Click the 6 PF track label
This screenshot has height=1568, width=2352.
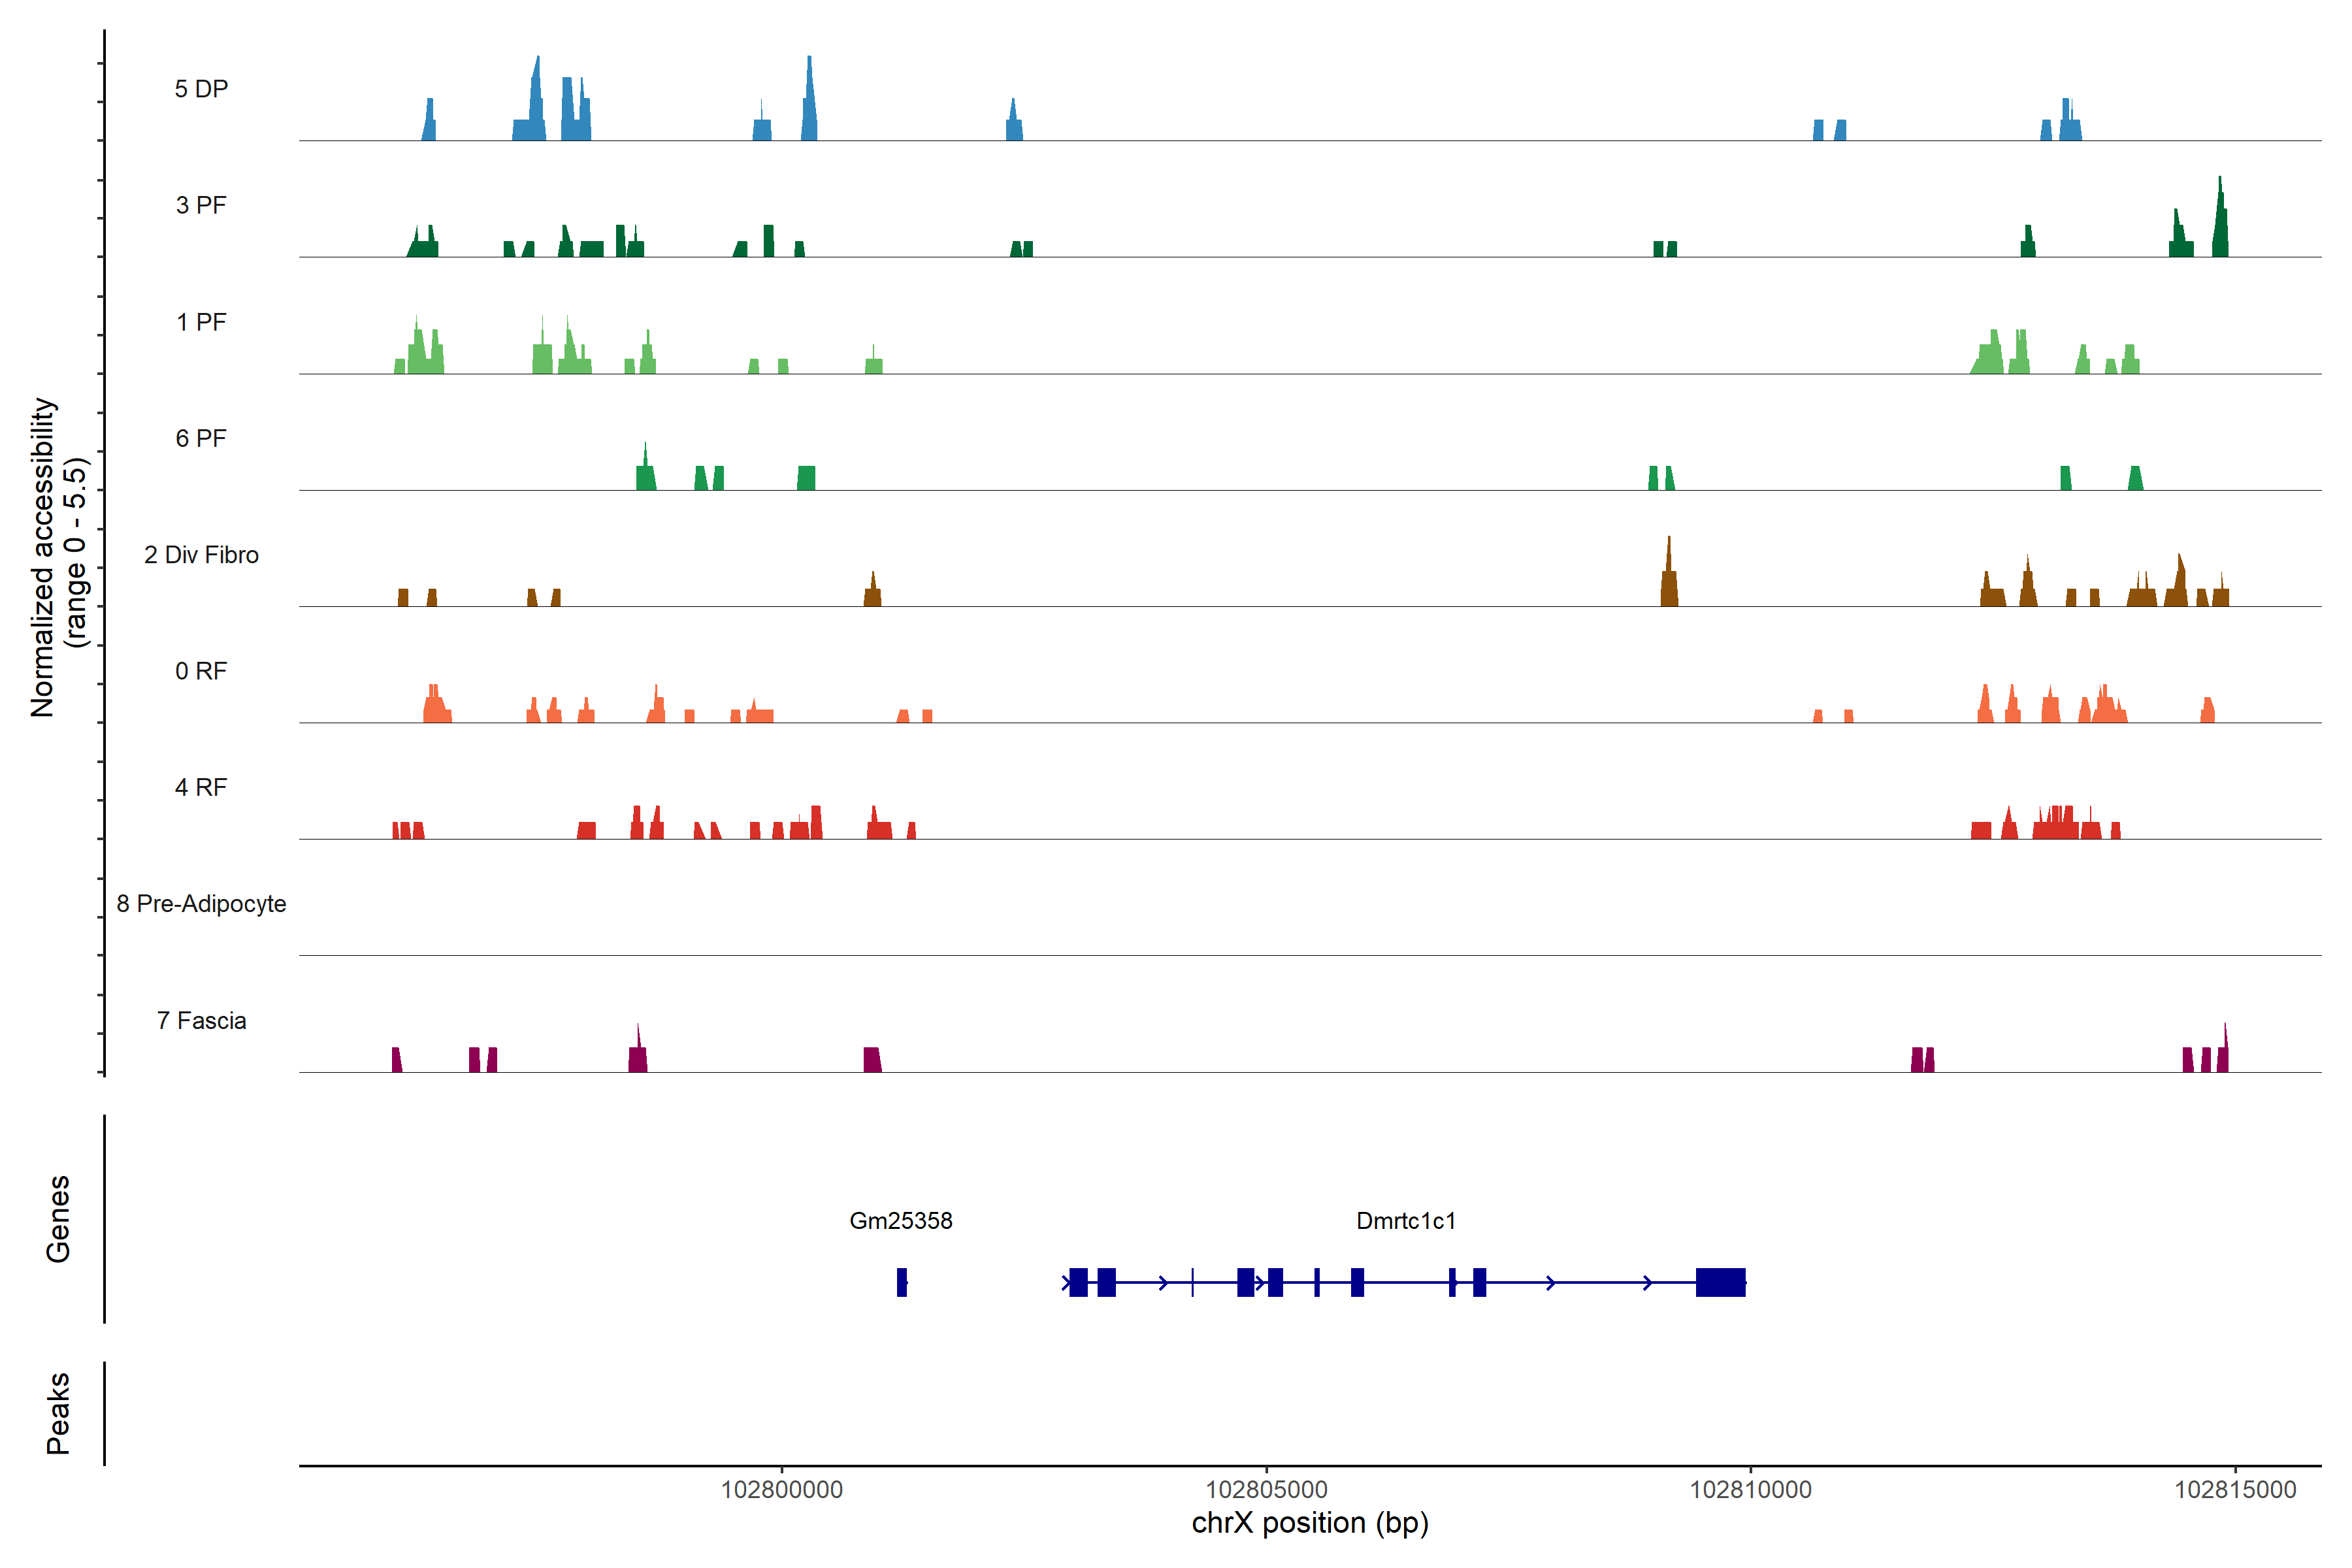tap(201, 438)
